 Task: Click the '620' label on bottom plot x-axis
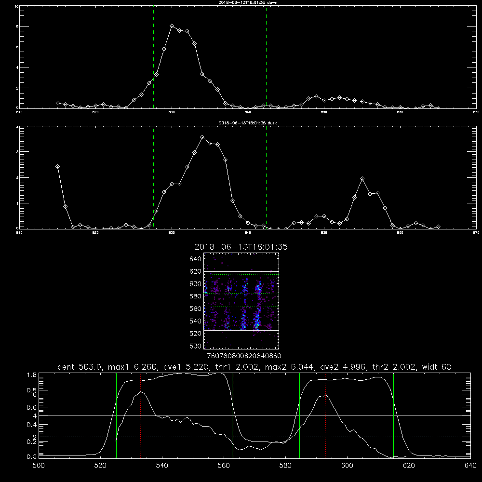click(409, 466)
